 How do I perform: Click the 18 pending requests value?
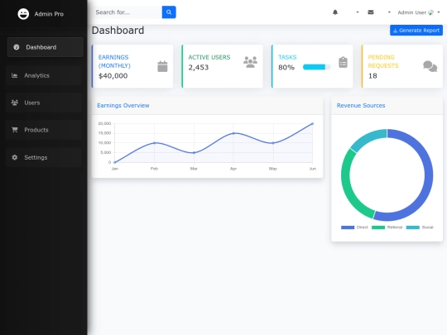point(372,76)
